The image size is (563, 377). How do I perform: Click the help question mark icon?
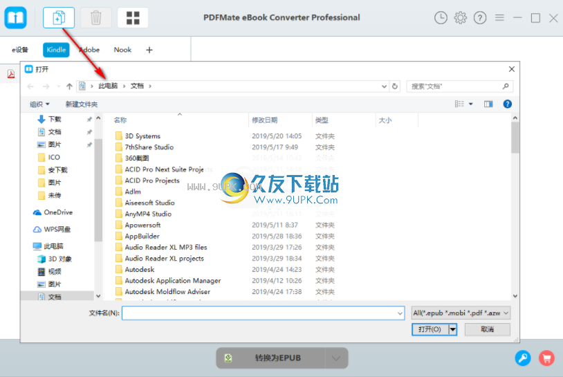[x=480, y=17]
